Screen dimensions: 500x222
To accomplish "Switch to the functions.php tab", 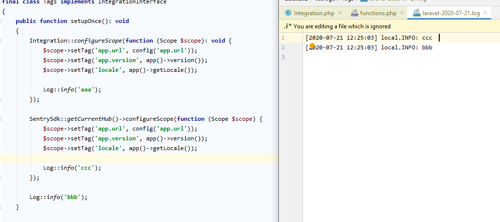I will [x=378, y=13].
